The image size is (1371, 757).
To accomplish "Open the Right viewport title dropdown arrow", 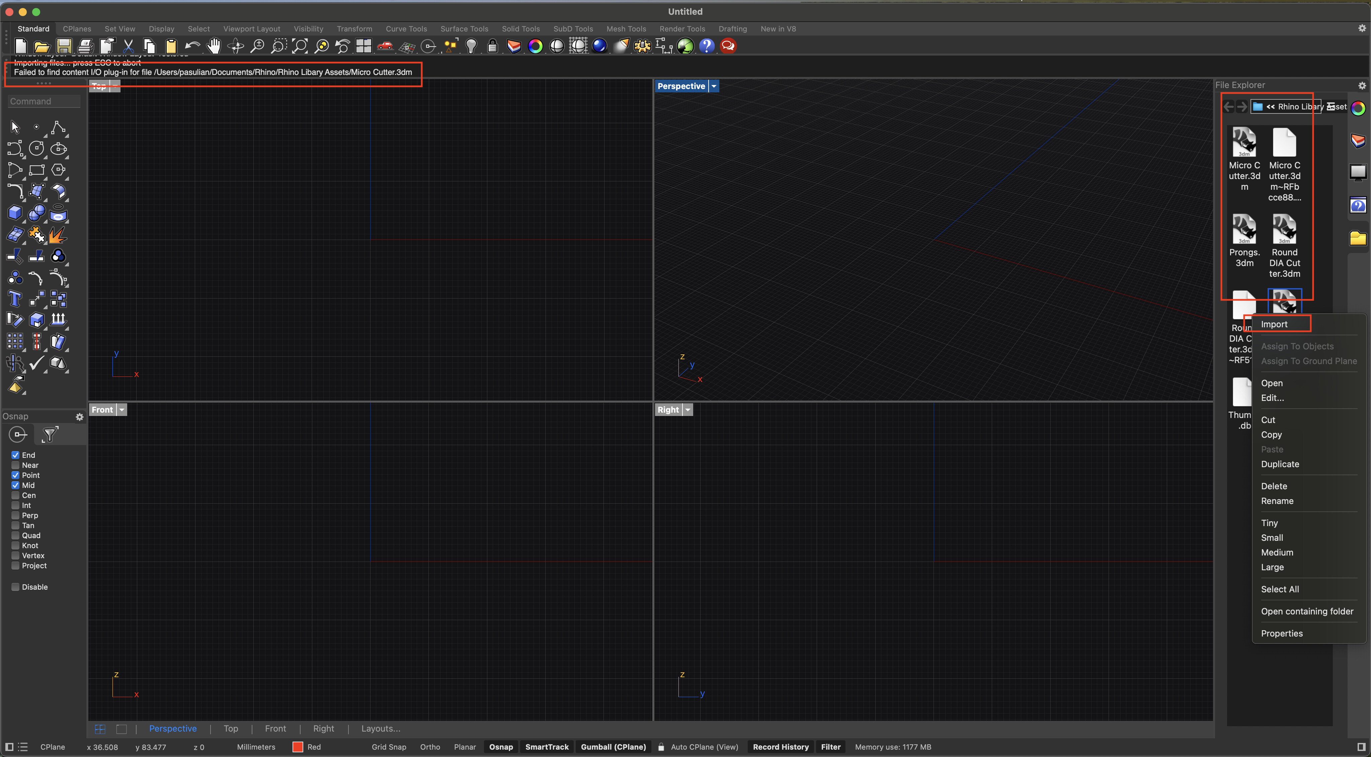I will (688, 410).
